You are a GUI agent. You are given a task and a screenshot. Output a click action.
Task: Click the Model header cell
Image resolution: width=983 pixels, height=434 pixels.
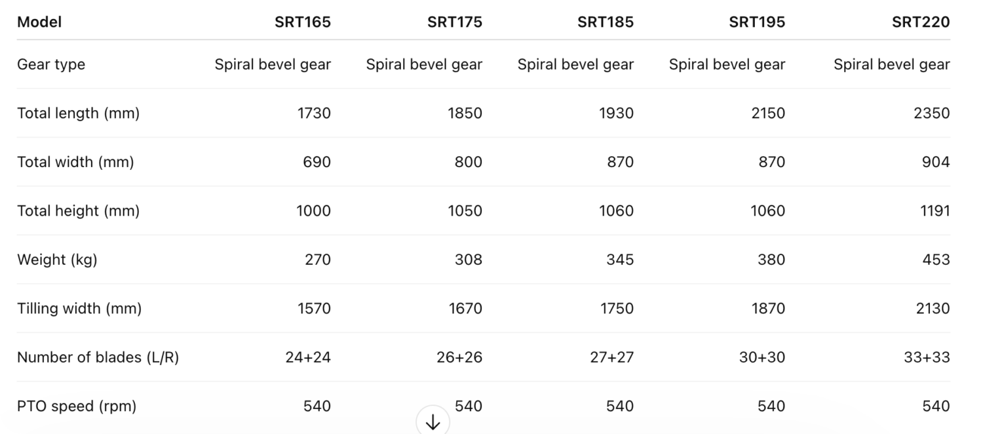click(39, 22)
